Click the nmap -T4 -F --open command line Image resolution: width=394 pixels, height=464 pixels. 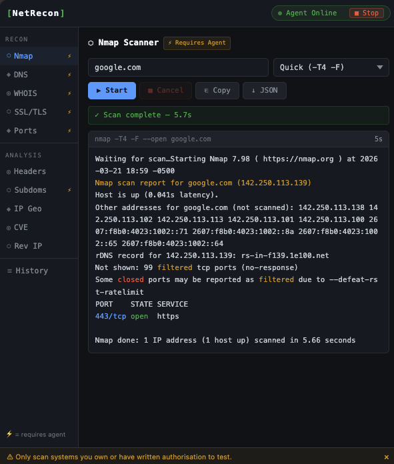click(x=153, y=139)
